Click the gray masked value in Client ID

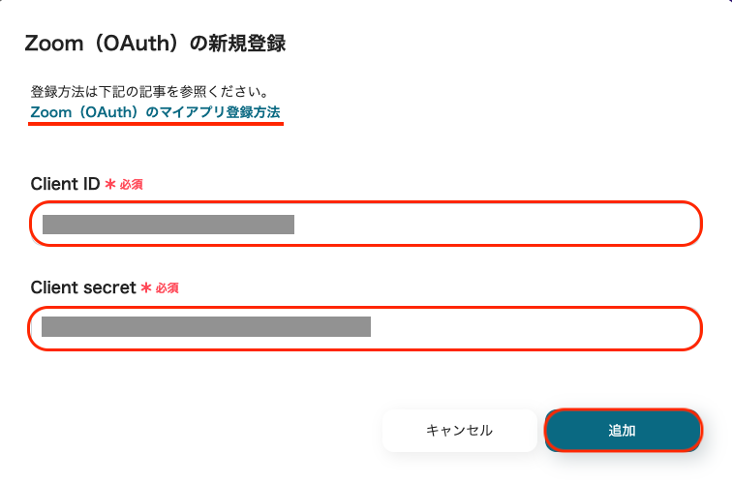[168, 225]
